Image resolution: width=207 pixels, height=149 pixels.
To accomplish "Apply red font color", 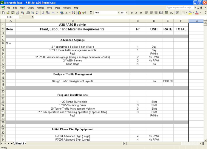I will coord(197,13).
